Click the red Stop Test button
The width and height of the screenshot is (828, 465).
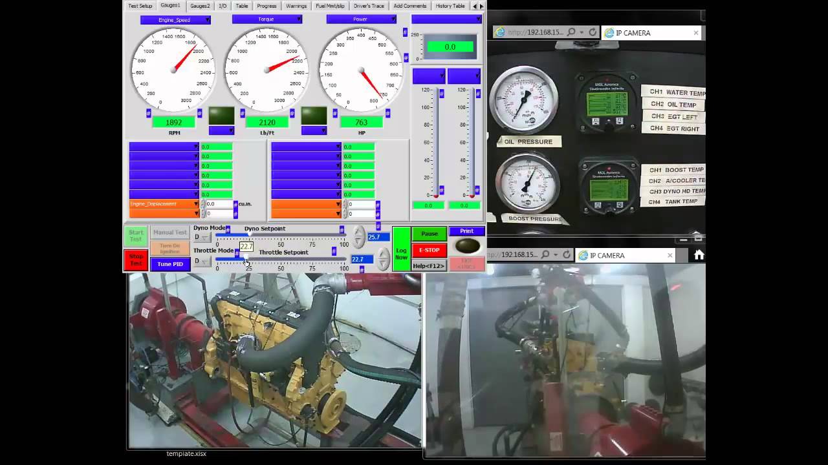point(136,260)
